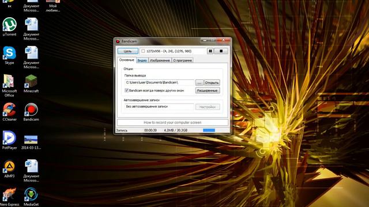Click the recording time 00:00:39
This screenshot has height=207, width=369.
click(x=150, y=131)
